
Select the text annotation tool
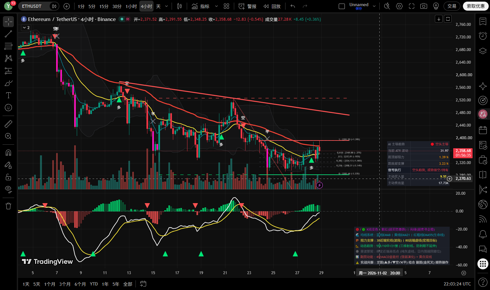point(8,95)
